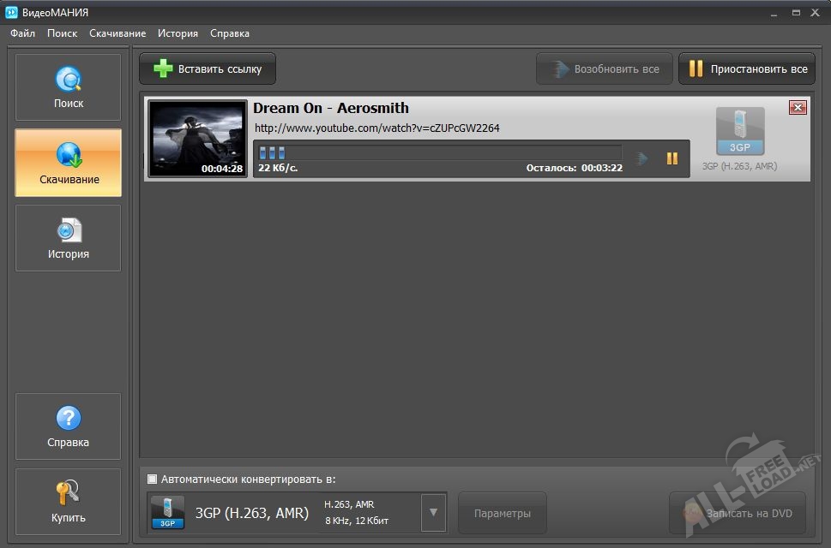
Task: Click the Купить keys icon
Action: click(69, 493)
